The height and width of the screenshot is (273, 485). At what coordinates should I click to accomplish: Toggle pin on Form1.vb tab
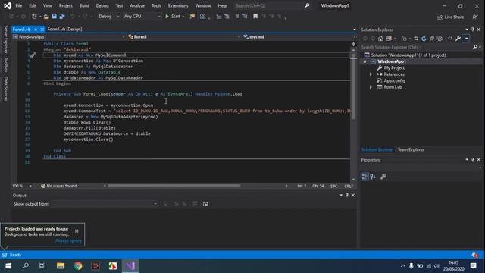pos(36,30)
